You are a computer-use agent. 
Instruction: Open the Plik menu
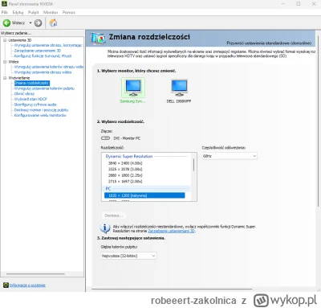coord(5,12)
